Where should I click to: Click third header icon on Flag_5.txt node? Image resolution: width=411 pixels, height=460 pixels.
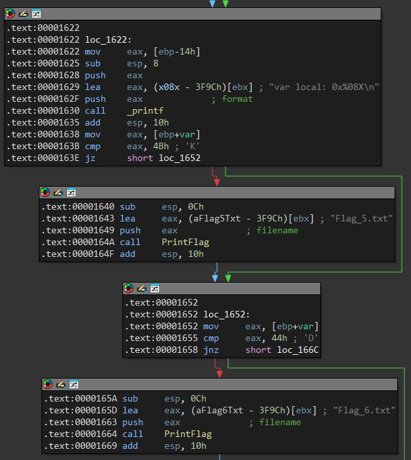pyautogui.click(x=71, y=193)
